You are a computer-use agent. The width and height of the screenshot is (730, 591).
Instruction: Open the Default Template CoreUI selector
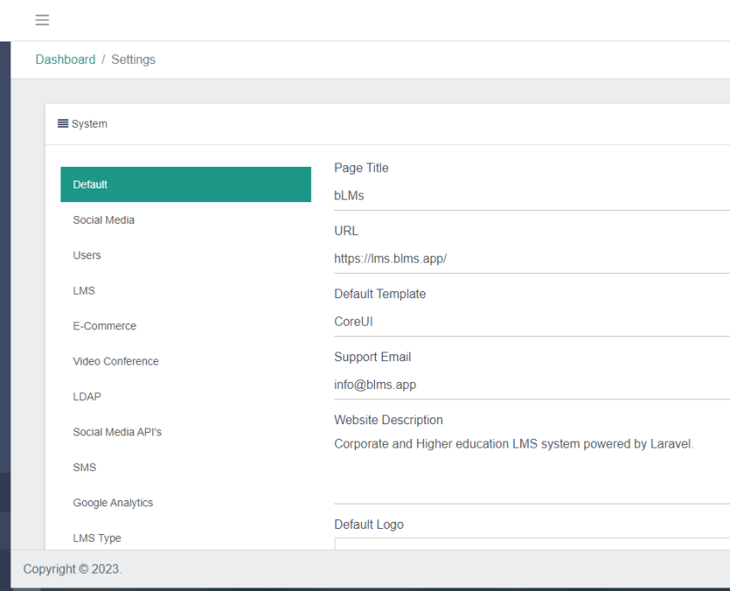531,321
